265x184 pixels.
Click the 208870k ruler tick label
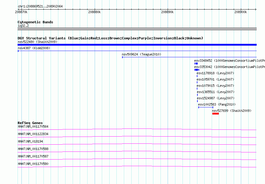point(21,12)
